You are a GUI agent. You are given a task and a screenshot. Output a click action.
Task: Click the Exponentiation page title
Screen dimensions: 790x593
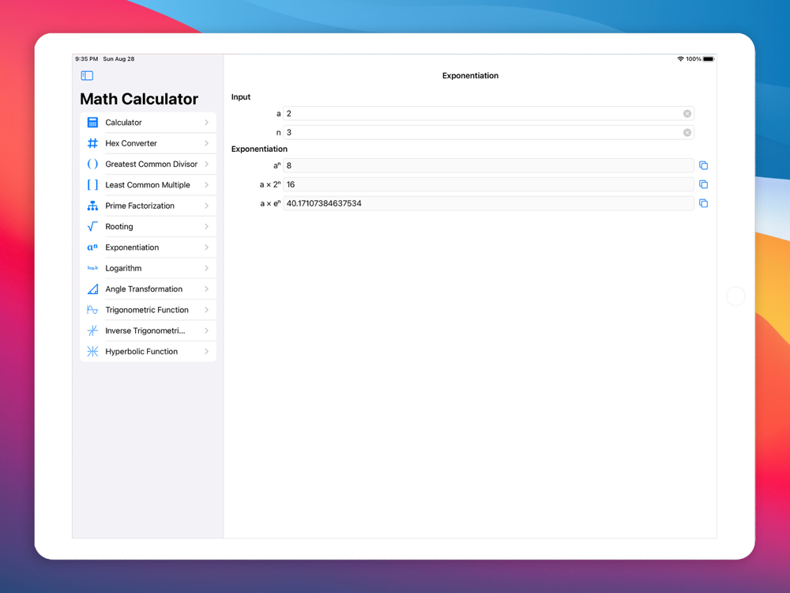pos(470,76)
